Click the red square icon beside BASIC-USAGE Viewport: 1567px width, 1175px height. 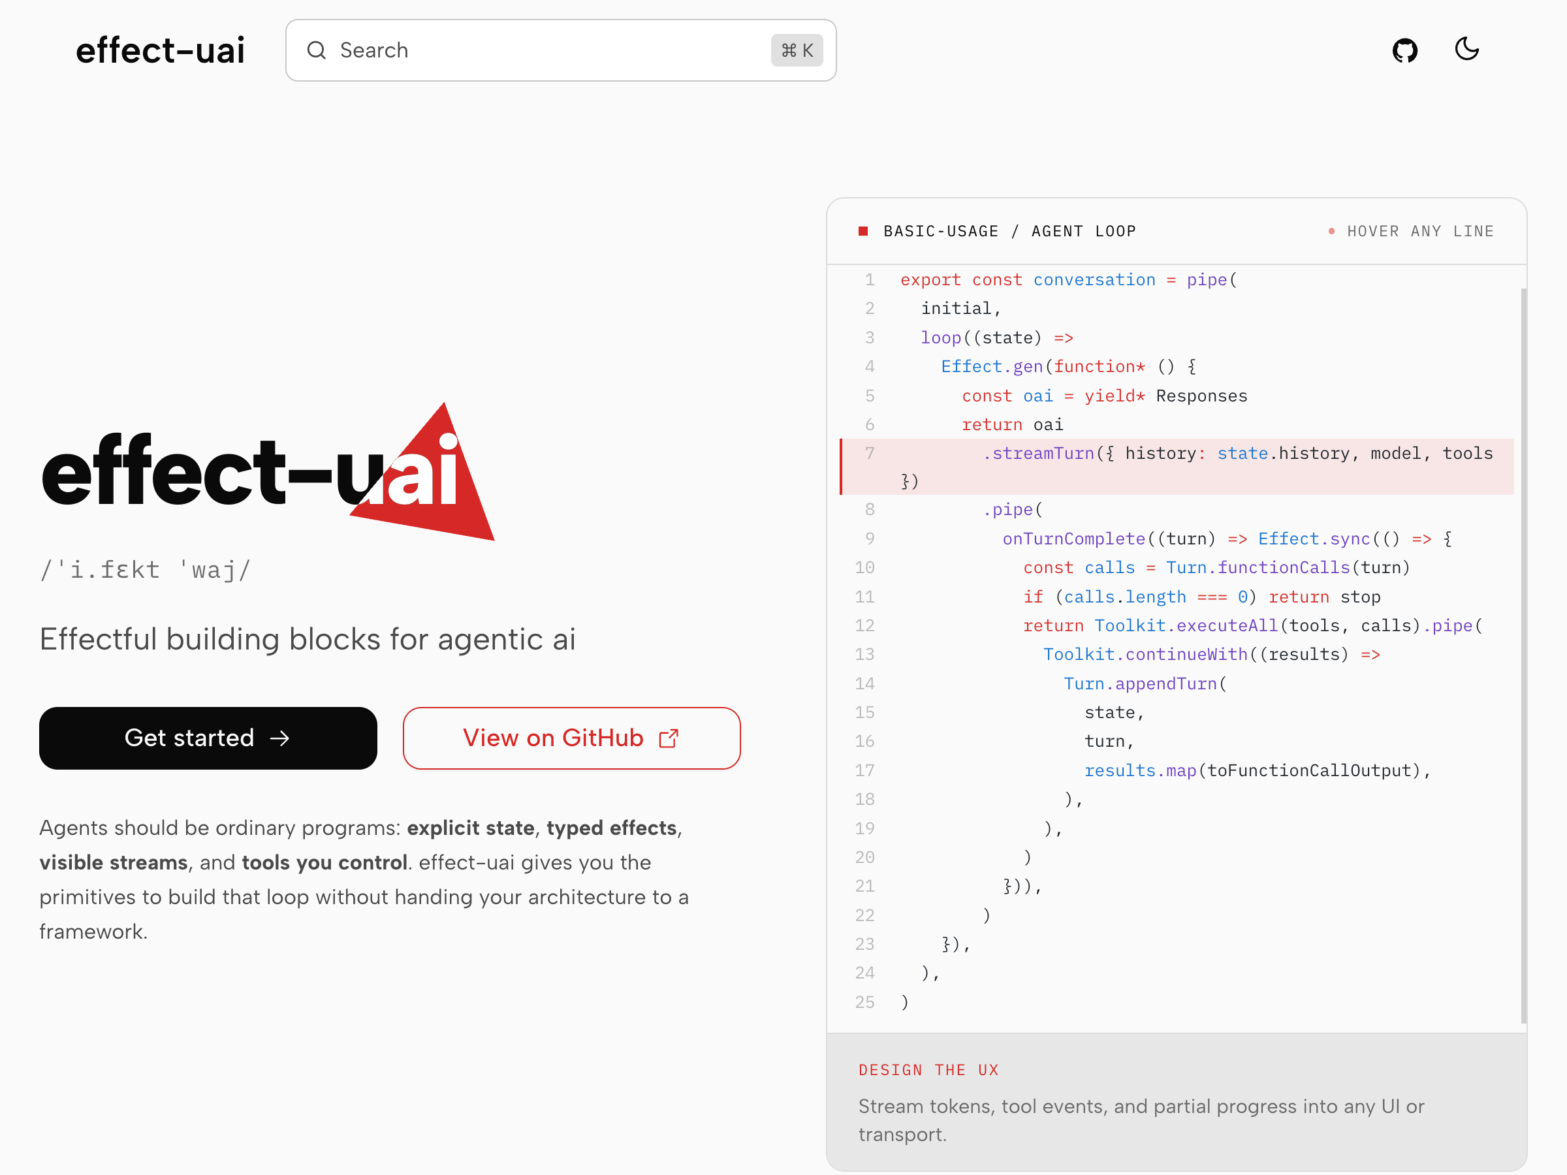tap(863, 231)
